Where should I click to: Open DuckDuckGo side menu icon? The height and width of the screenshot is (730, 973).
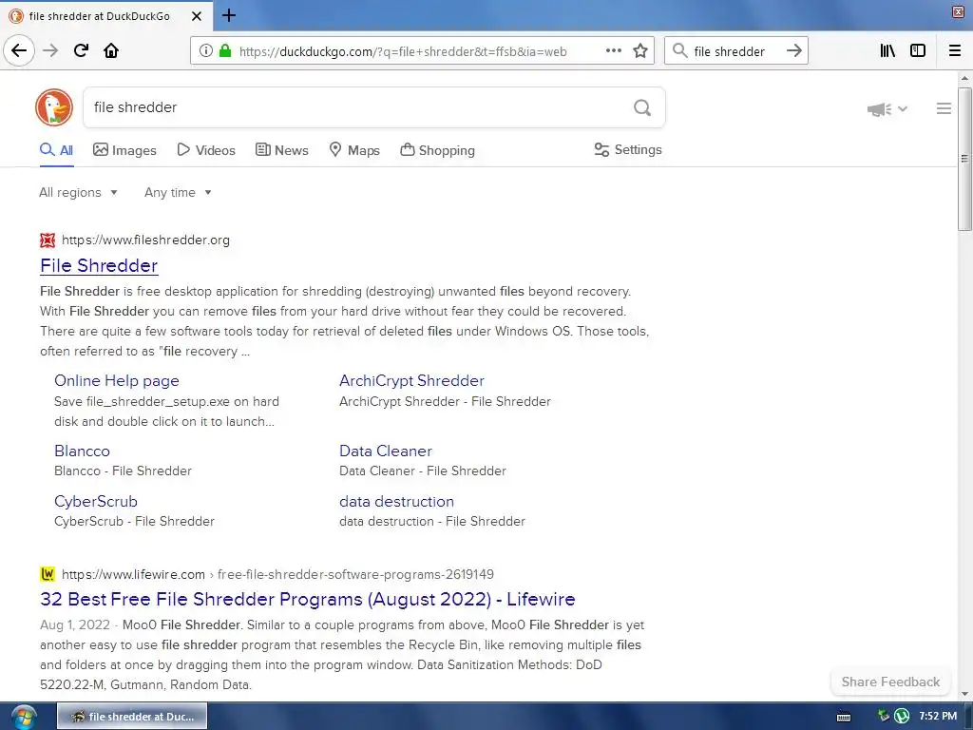pyautogui.click(x=944, y=108)
